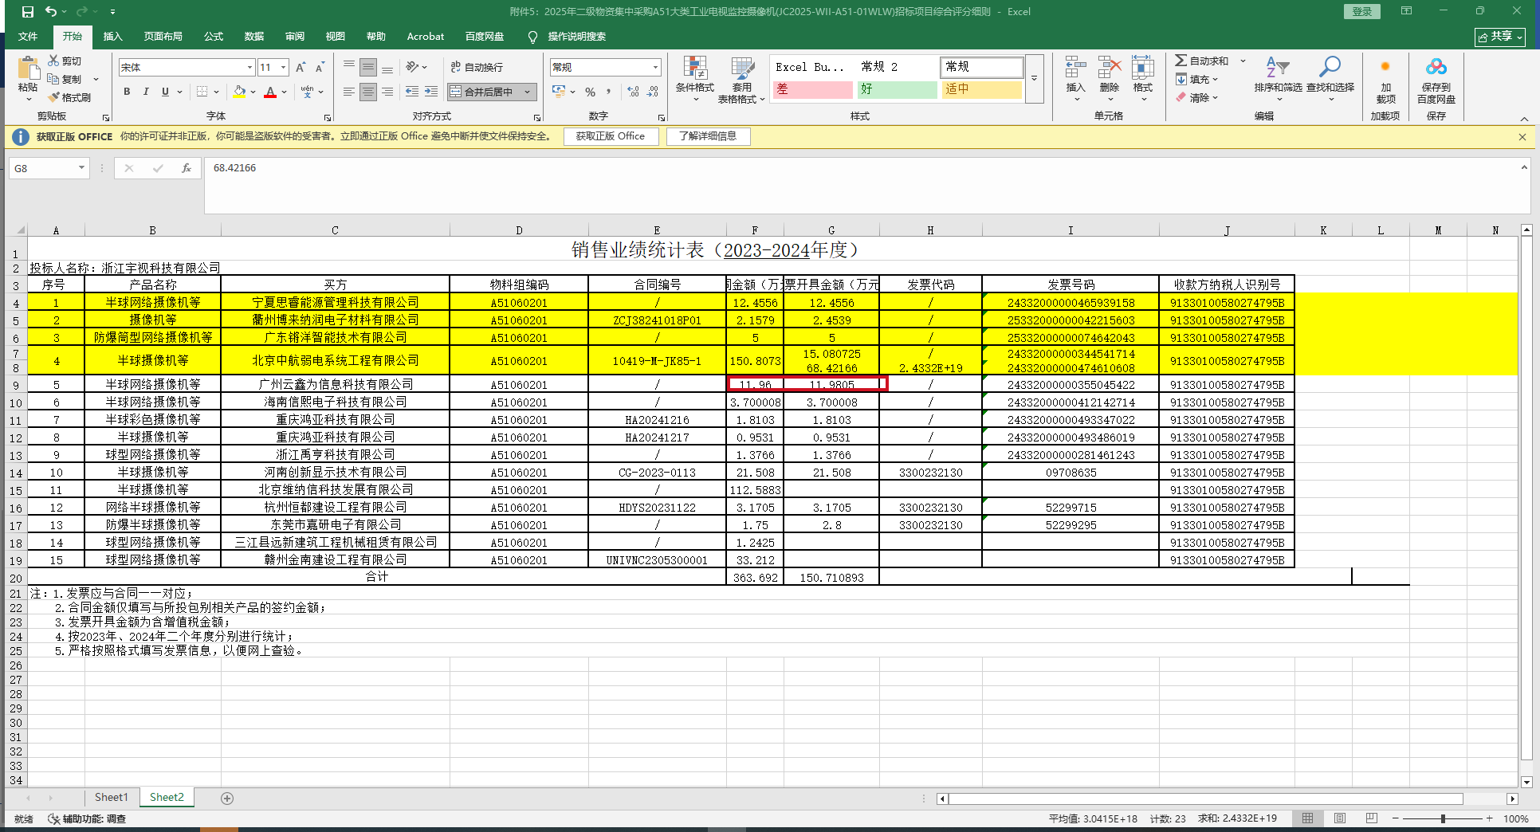Switch to the 公式 ribbon tab
This screenshot has height=832, width=1540.
click(213, 37)
